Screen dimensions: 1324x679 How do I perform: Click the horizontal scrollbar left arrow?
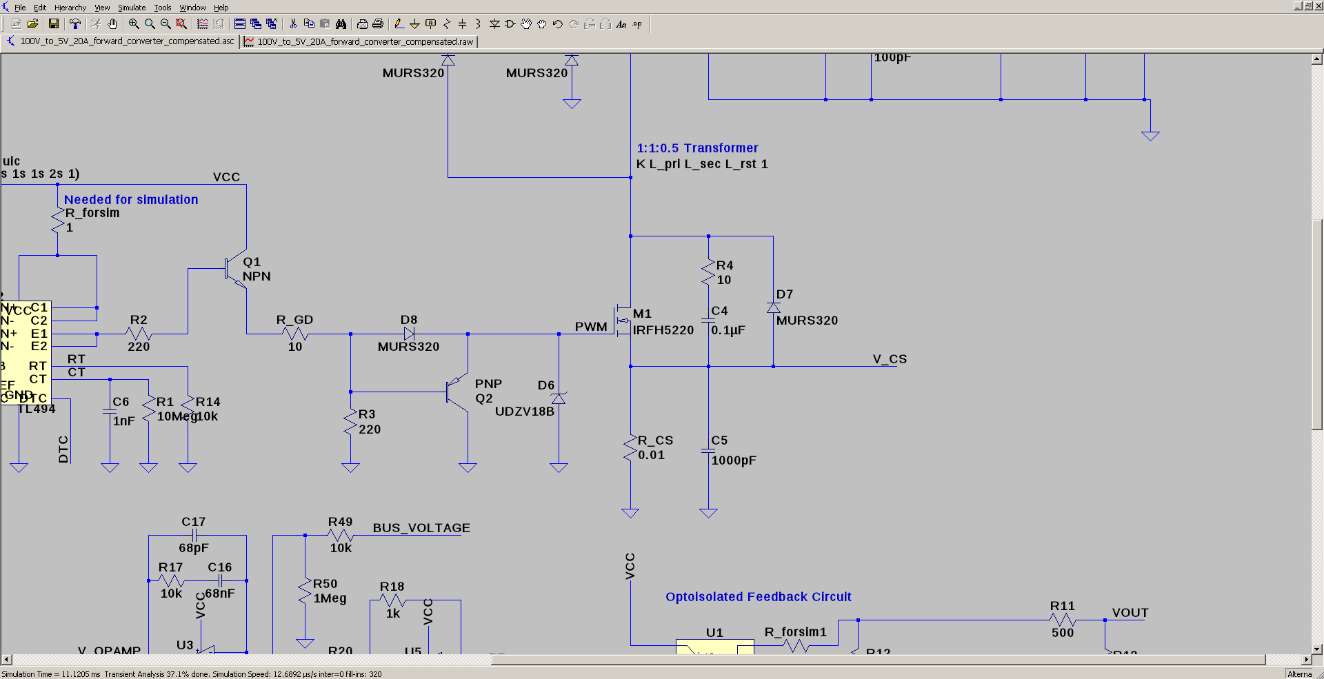6,660
